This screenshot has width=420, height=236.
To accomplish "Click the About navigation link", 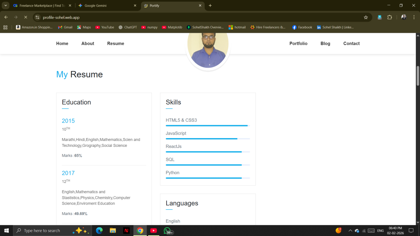I will pyautogui.click(x=87, y=43).
